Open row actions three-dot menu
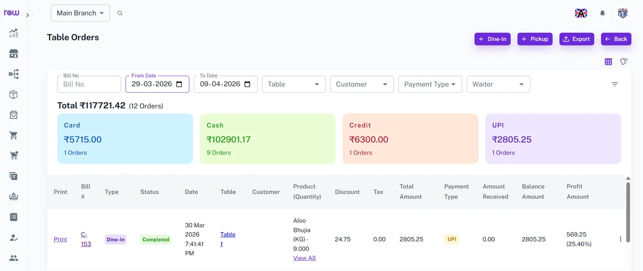The width and height of the screenshot is (643, 271). coord(620,239)
